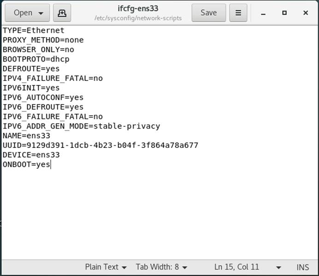The image size is (319, 276).
Task: Place cursor on IPV4_FAILURE_FATAL=no line
Action: [x=53, y=78]
